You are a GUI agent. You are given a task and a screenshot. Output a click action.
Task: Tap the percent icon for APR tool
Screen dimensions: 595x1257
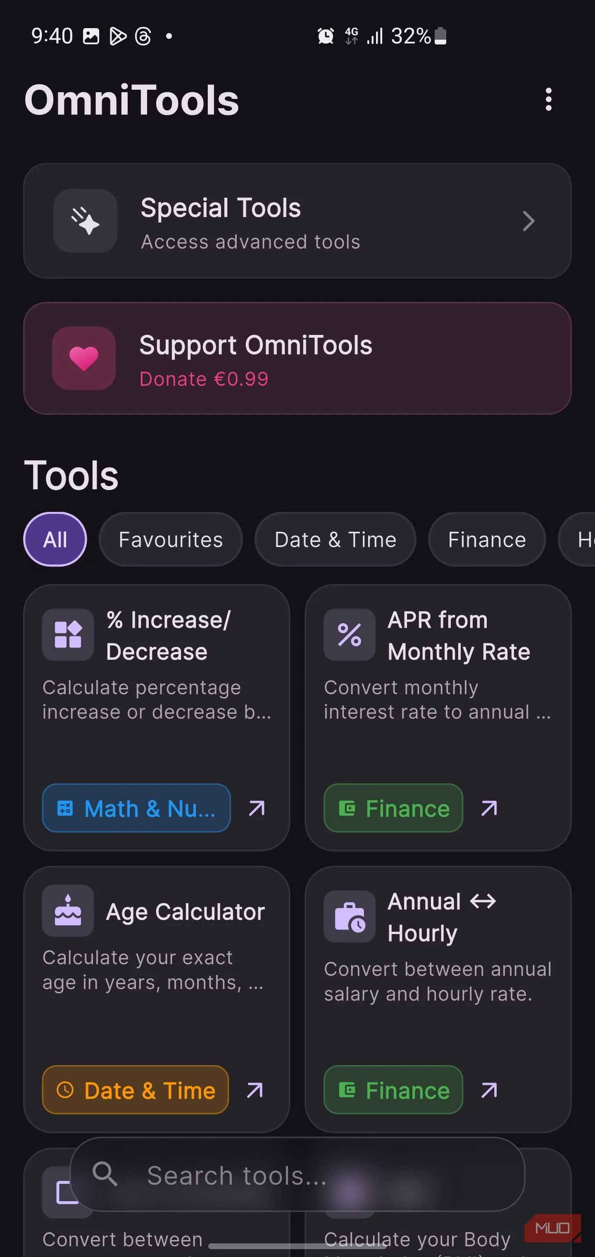[x=349, y=634]
